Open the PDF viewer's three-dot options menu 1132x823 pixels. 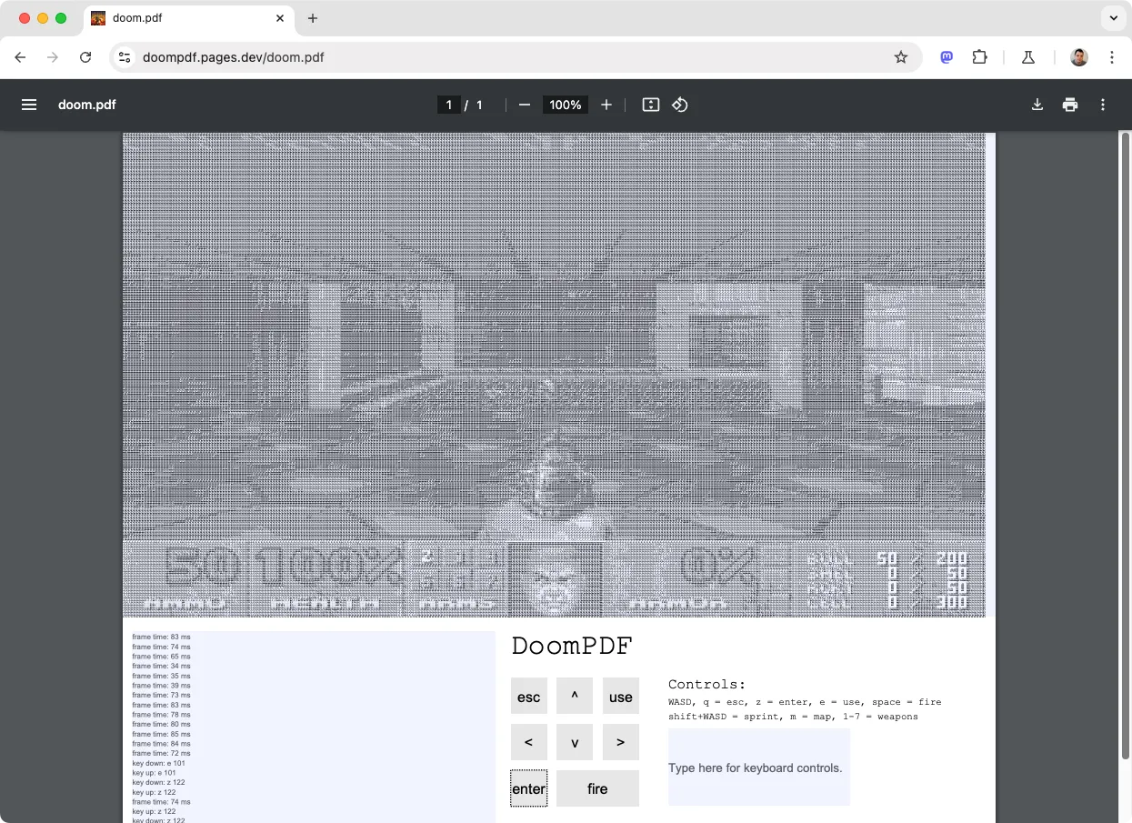[1102, 105]
